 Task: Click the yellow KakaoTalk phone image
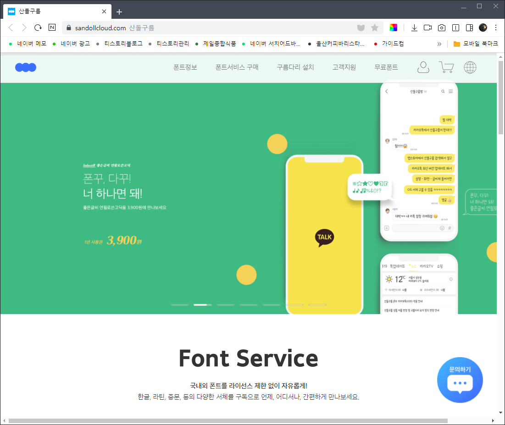click(x=324, y=234)
